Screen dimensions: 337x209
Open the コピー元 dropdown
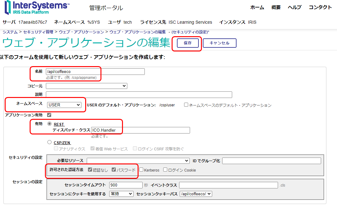click(x=86, y=86)
